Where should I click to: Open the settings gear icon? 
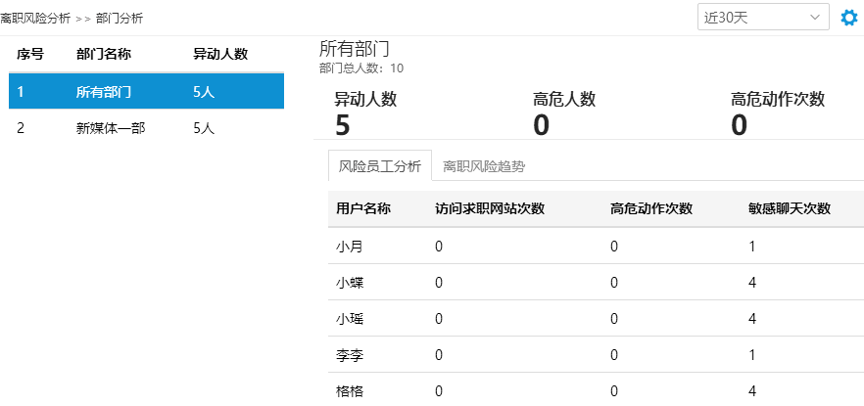849,18
